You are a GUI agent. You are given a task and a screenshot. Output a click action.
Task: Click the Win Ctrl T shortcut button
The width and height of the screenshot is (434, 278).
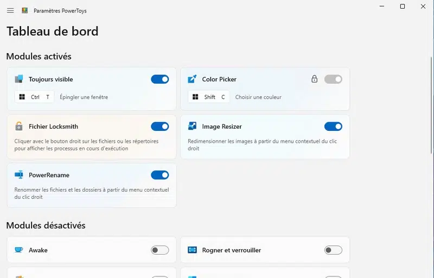34,97
